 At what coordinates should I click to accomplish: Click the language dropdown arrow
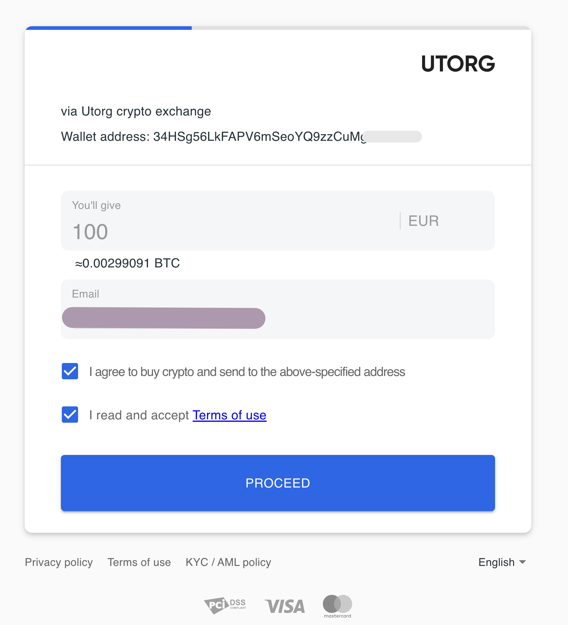pyautogui.click(x=522, y=562)
